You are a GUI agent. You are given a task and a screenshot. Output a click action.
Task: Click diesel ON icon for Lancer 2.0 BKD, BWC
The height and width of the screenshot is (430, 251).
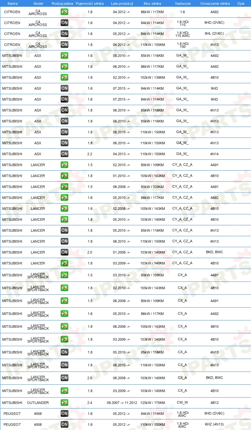(65, 252)
